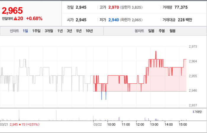Click the red up triangle next to 20
207x133 pixels.
[x=16, y=19]
